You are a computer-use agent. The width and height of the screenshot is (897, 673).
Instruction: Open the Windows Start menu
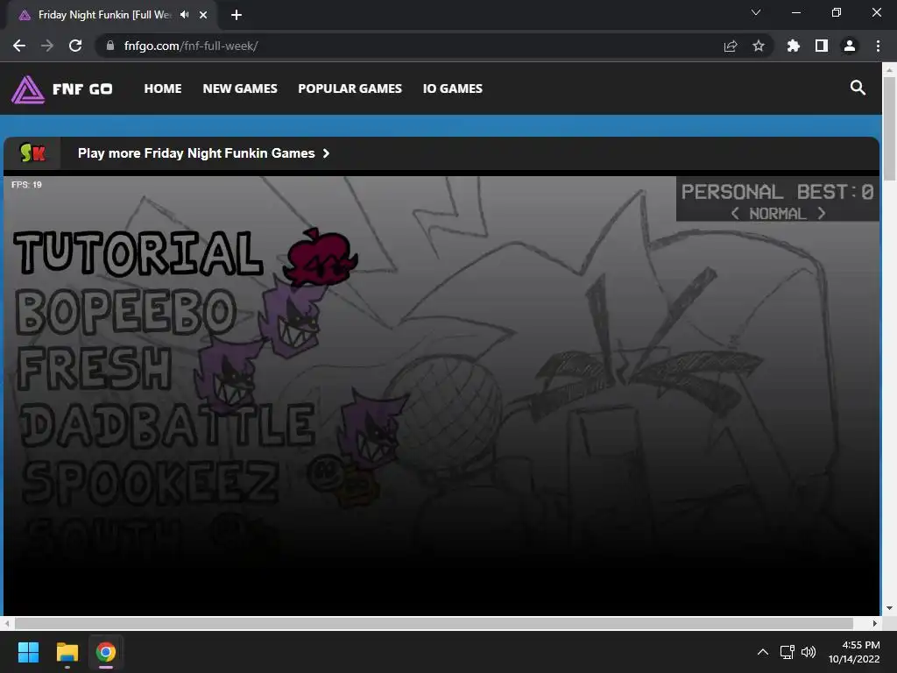(x=28, y=652)
